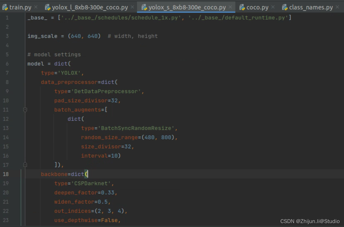Image resolution: width=344 pixels, height=227 pixels.
Task: Click the img_scale variable on line 3
Action: tap(42, 36)
